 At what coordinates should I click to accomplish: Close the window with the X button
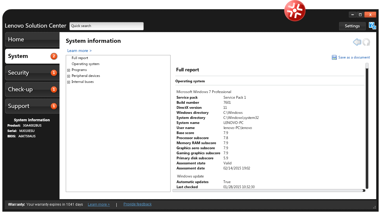(x=370, y=15)
